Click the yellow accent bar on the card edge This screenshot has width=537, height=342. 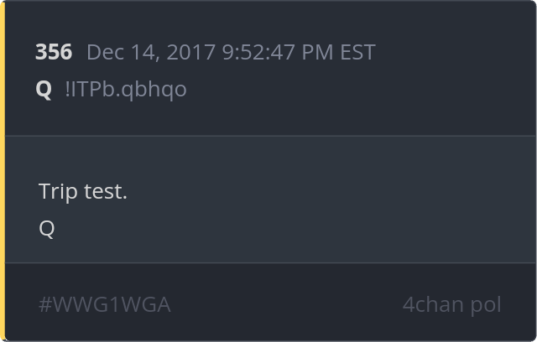(3, 171)
